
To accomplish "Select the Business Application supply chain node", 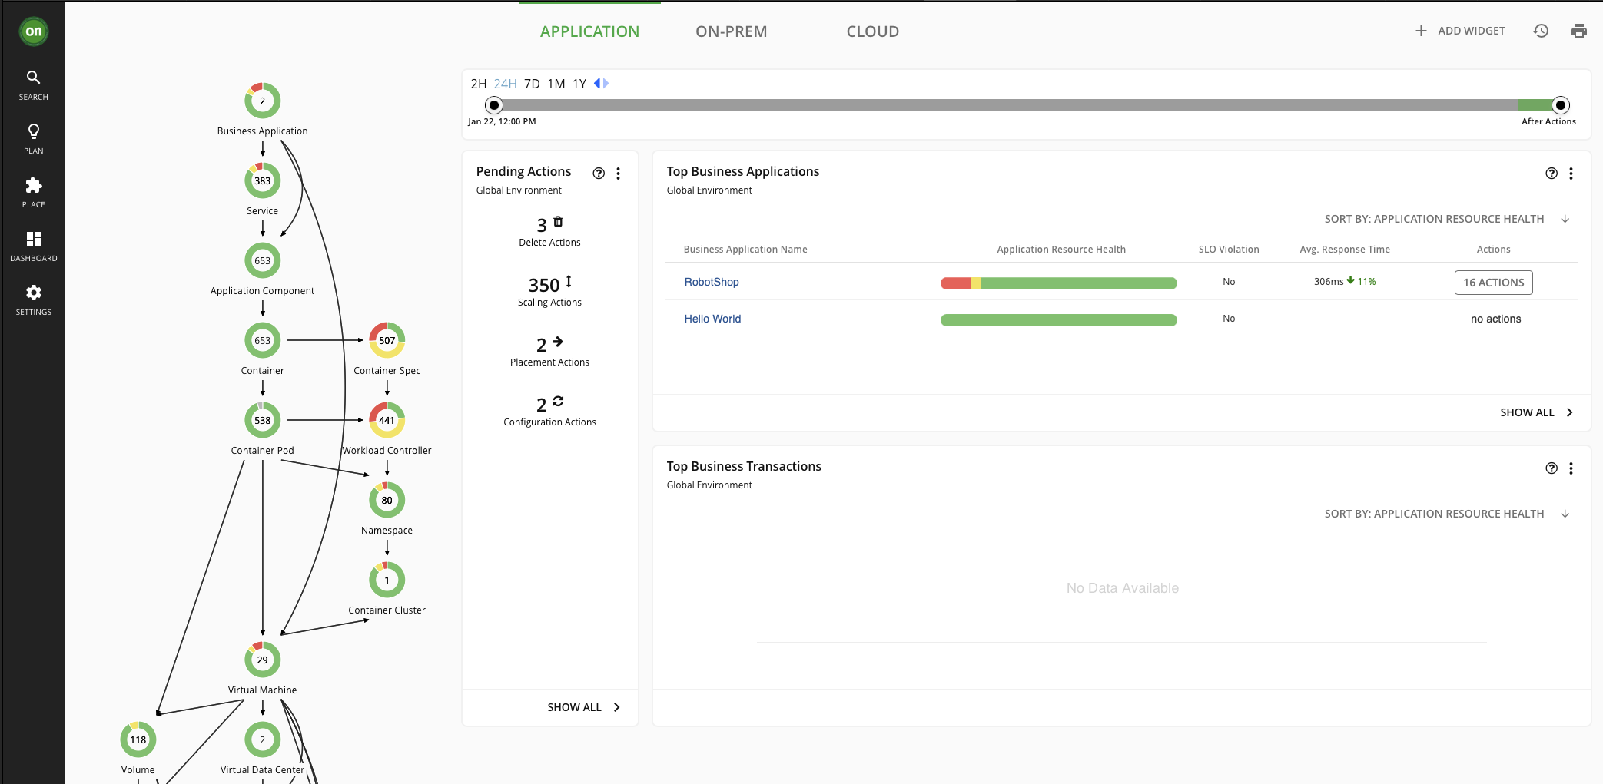I will [x=263, y=101].
